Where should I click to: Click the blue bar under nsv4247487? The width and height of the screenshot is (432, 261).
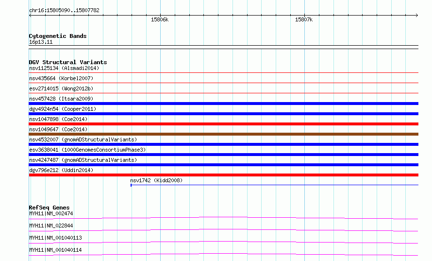pyautogui.click(x=223, y=165)
